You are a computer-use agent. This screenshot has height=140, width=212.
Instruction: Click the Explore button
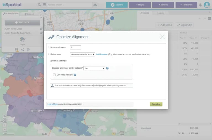(x=117, y=5)
